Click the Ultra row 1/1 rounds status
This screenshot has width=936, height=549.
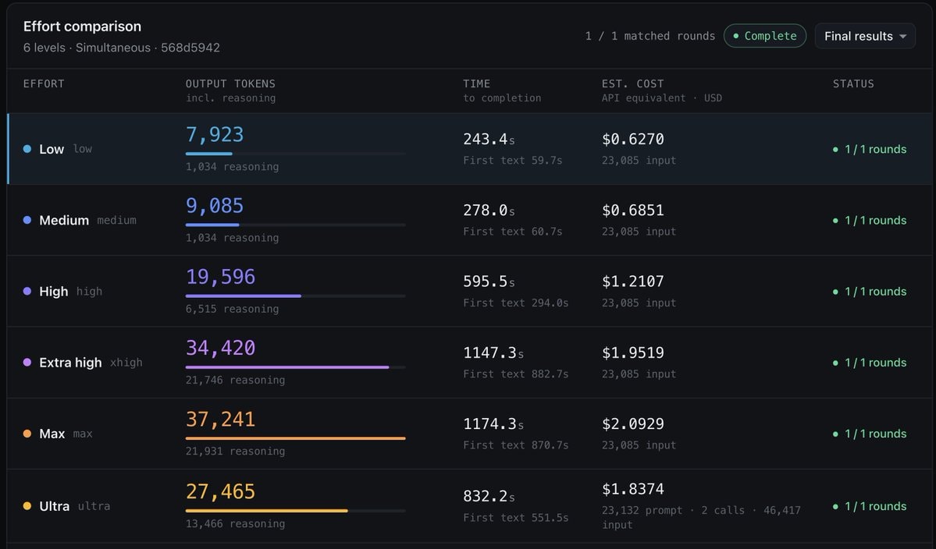(x=870, y=506)
